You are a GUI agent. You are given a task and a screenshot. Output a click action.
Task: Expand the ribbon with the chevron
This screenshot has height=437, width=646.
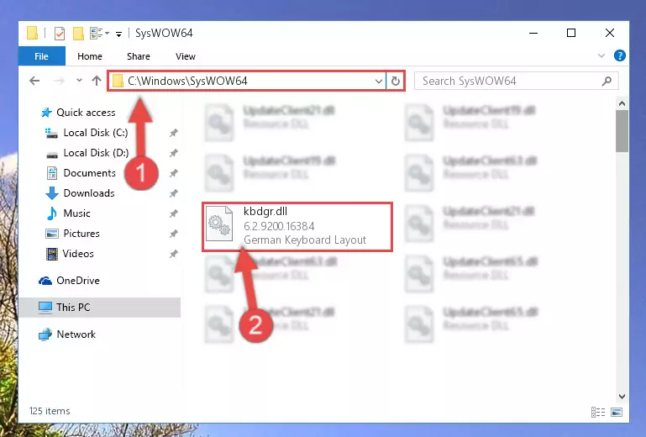coord(601,55)
